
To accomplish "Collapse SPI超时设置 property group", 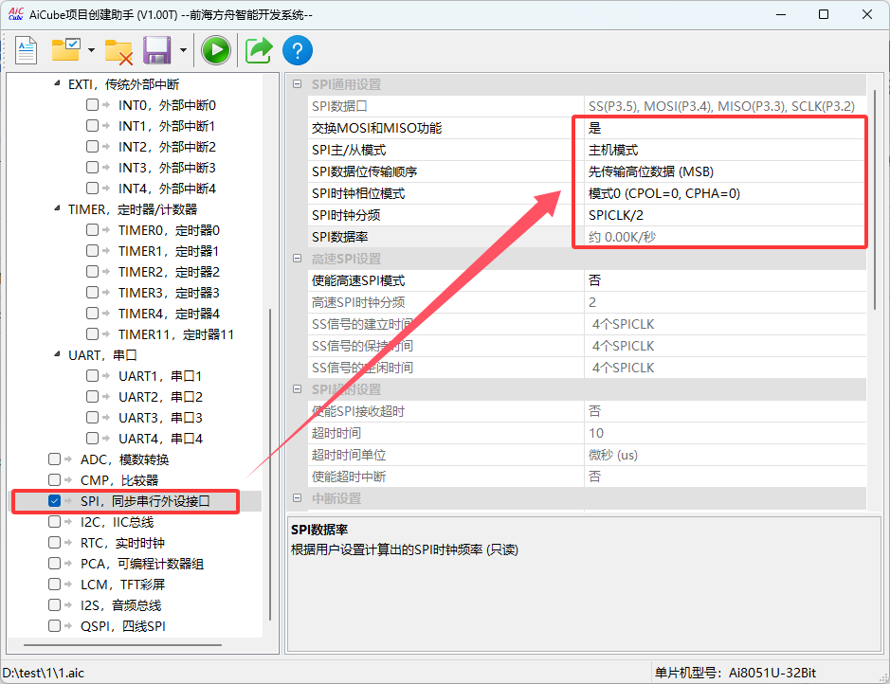I will pos(297,389).
